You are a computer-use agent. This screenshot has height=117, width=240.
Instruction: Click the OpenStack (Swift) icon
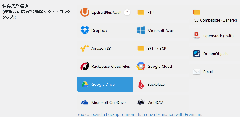click(x=197, y=36)
